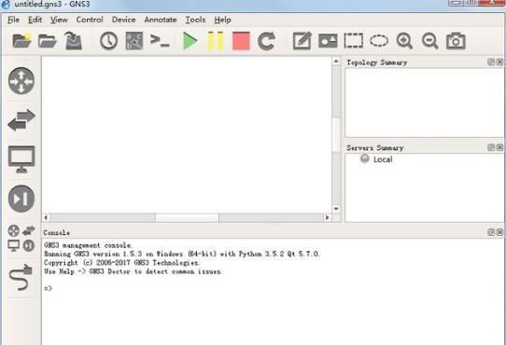Start all devices with green play icon
The width and height of the screenshot is (506, 345).
pos(190,41)
